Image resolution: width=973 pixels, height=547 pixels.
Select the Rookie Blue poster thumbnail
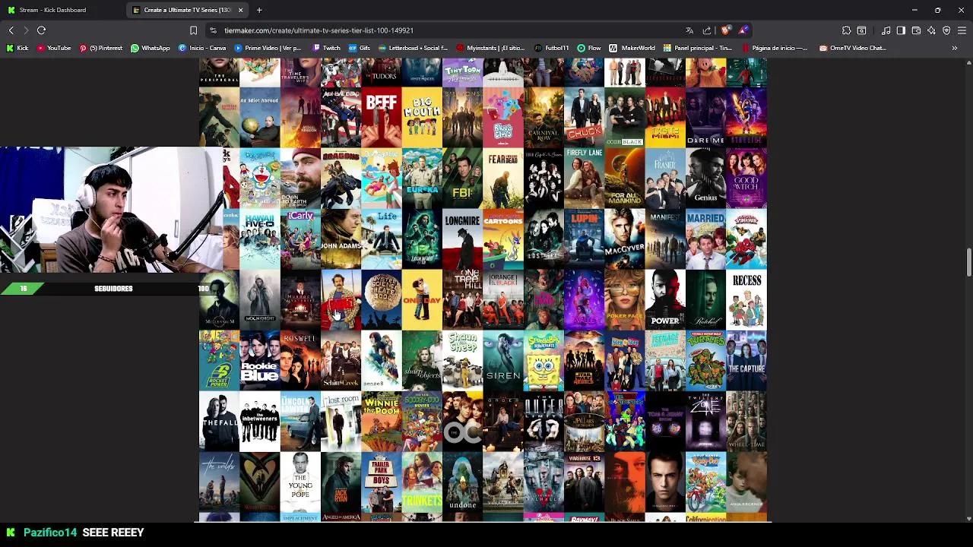coord(260,361)
